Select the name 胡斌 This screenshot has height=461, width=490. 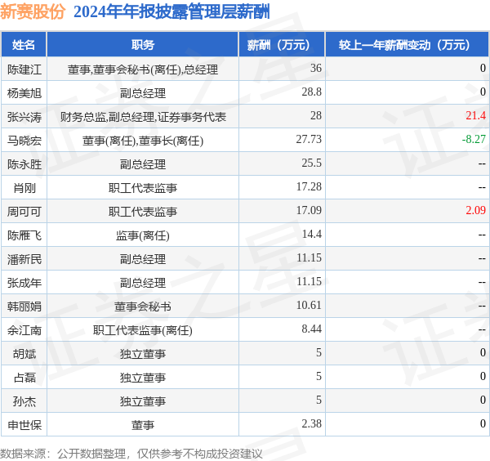[24, 354]
